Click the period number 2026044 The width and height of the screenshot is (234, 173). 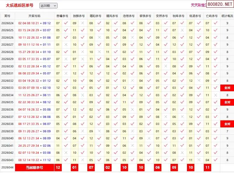click(7, 168)
